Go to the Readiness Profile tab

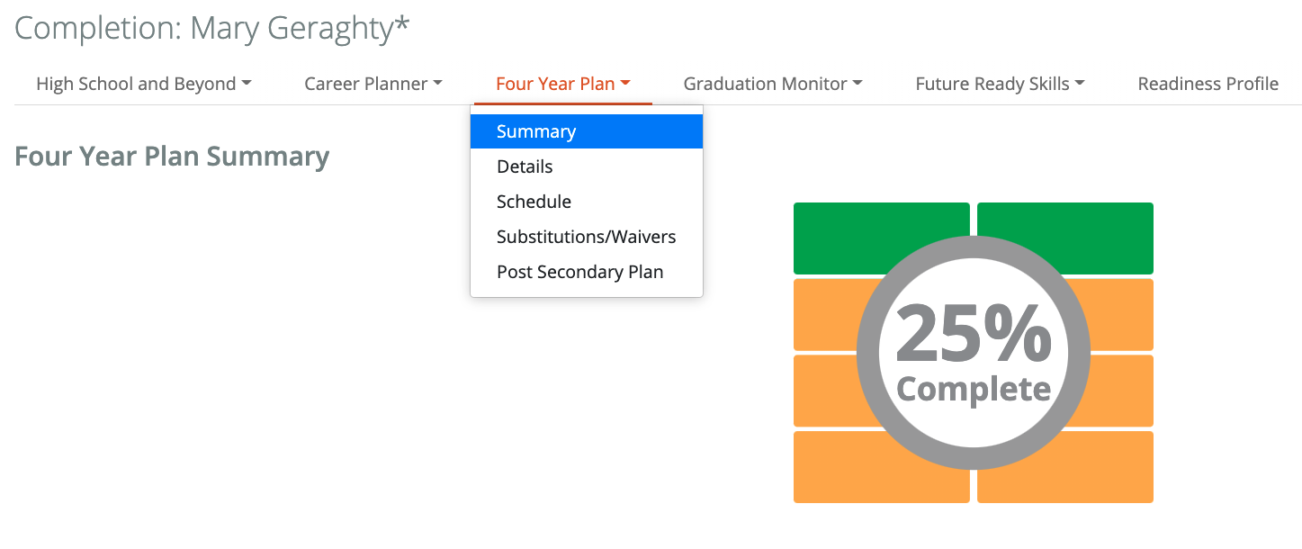[x=1208, y=84]
